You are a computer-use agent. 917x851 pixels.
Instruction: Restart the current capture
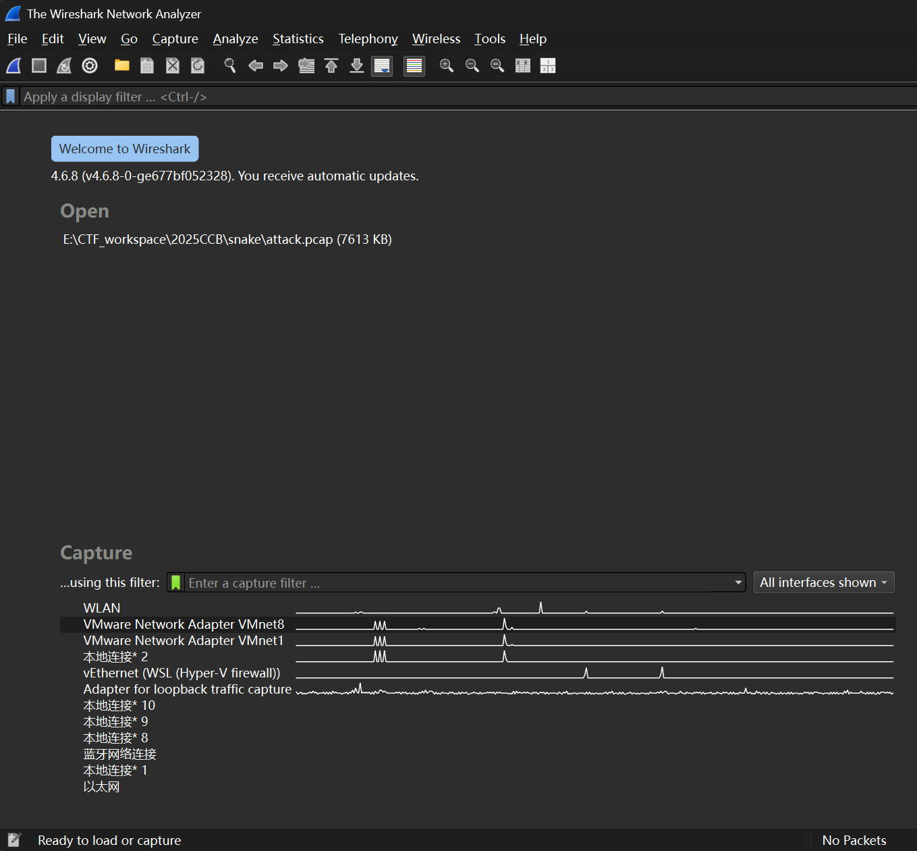(64, 66)
